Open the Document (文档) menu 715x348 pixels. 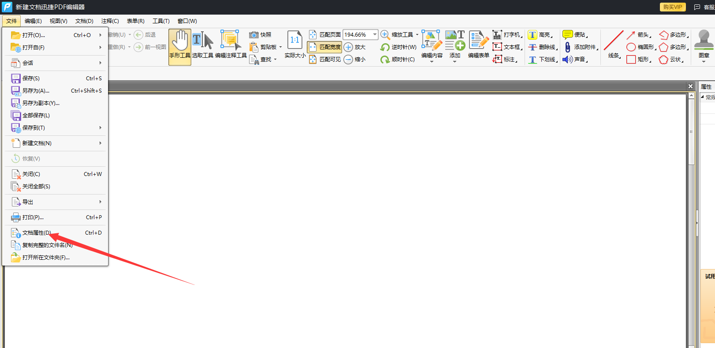point(84,21)
